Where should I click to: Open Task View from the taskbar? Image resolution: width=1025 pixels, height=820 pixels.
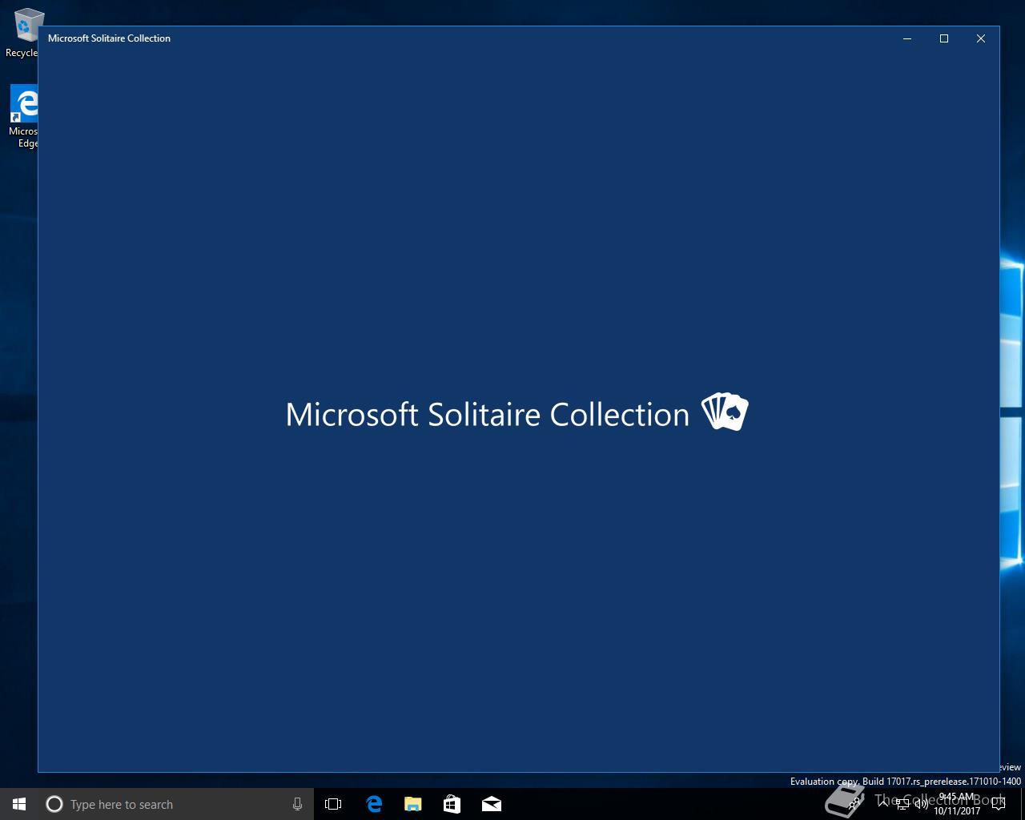click(333, 804)
